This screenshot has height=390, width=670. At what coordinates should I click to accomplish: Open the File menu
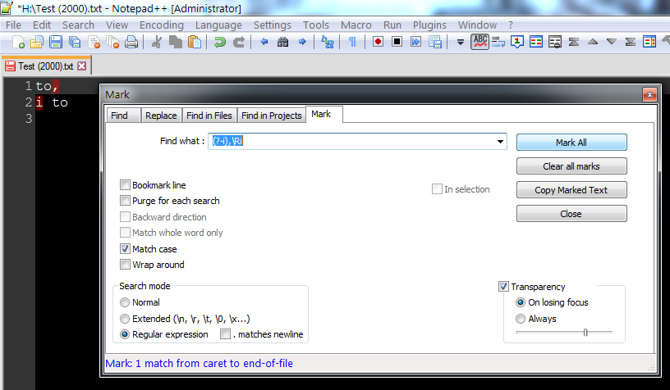point(13,25)
